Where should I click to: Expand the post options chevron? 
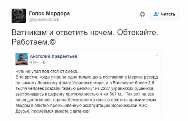(157, 55)
